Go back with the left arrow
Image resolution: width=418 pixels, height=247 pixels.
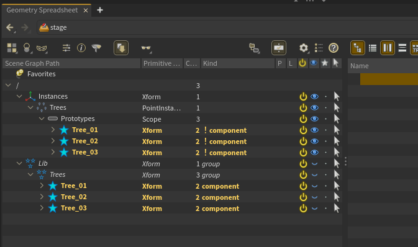point(10,27)
